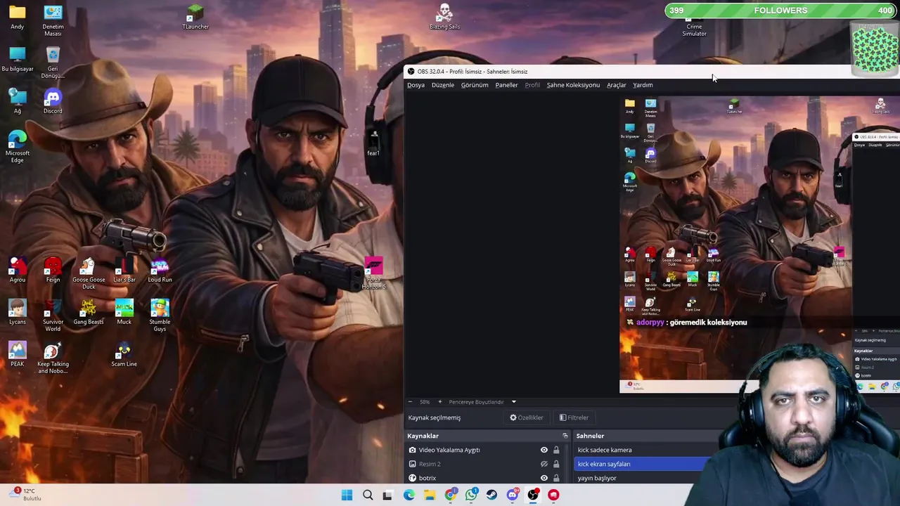The image size is (900, 506).
Task: Open the Agrou game shortcut
Action: point(18,271)
